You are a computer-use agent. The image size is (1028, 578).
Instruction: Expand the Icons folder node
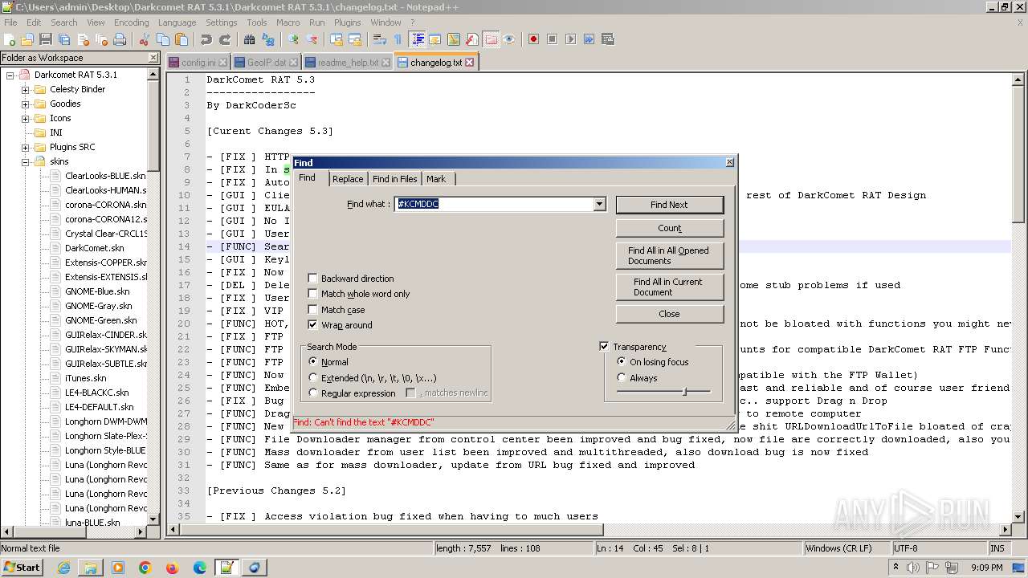25,118
